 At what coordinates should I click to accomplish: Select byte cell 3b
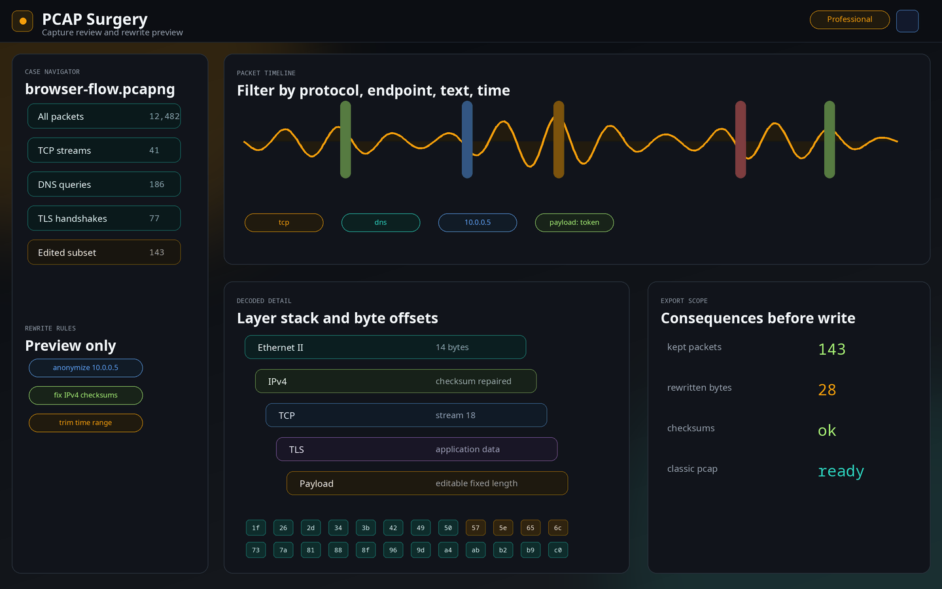click(x=366, y=528)
